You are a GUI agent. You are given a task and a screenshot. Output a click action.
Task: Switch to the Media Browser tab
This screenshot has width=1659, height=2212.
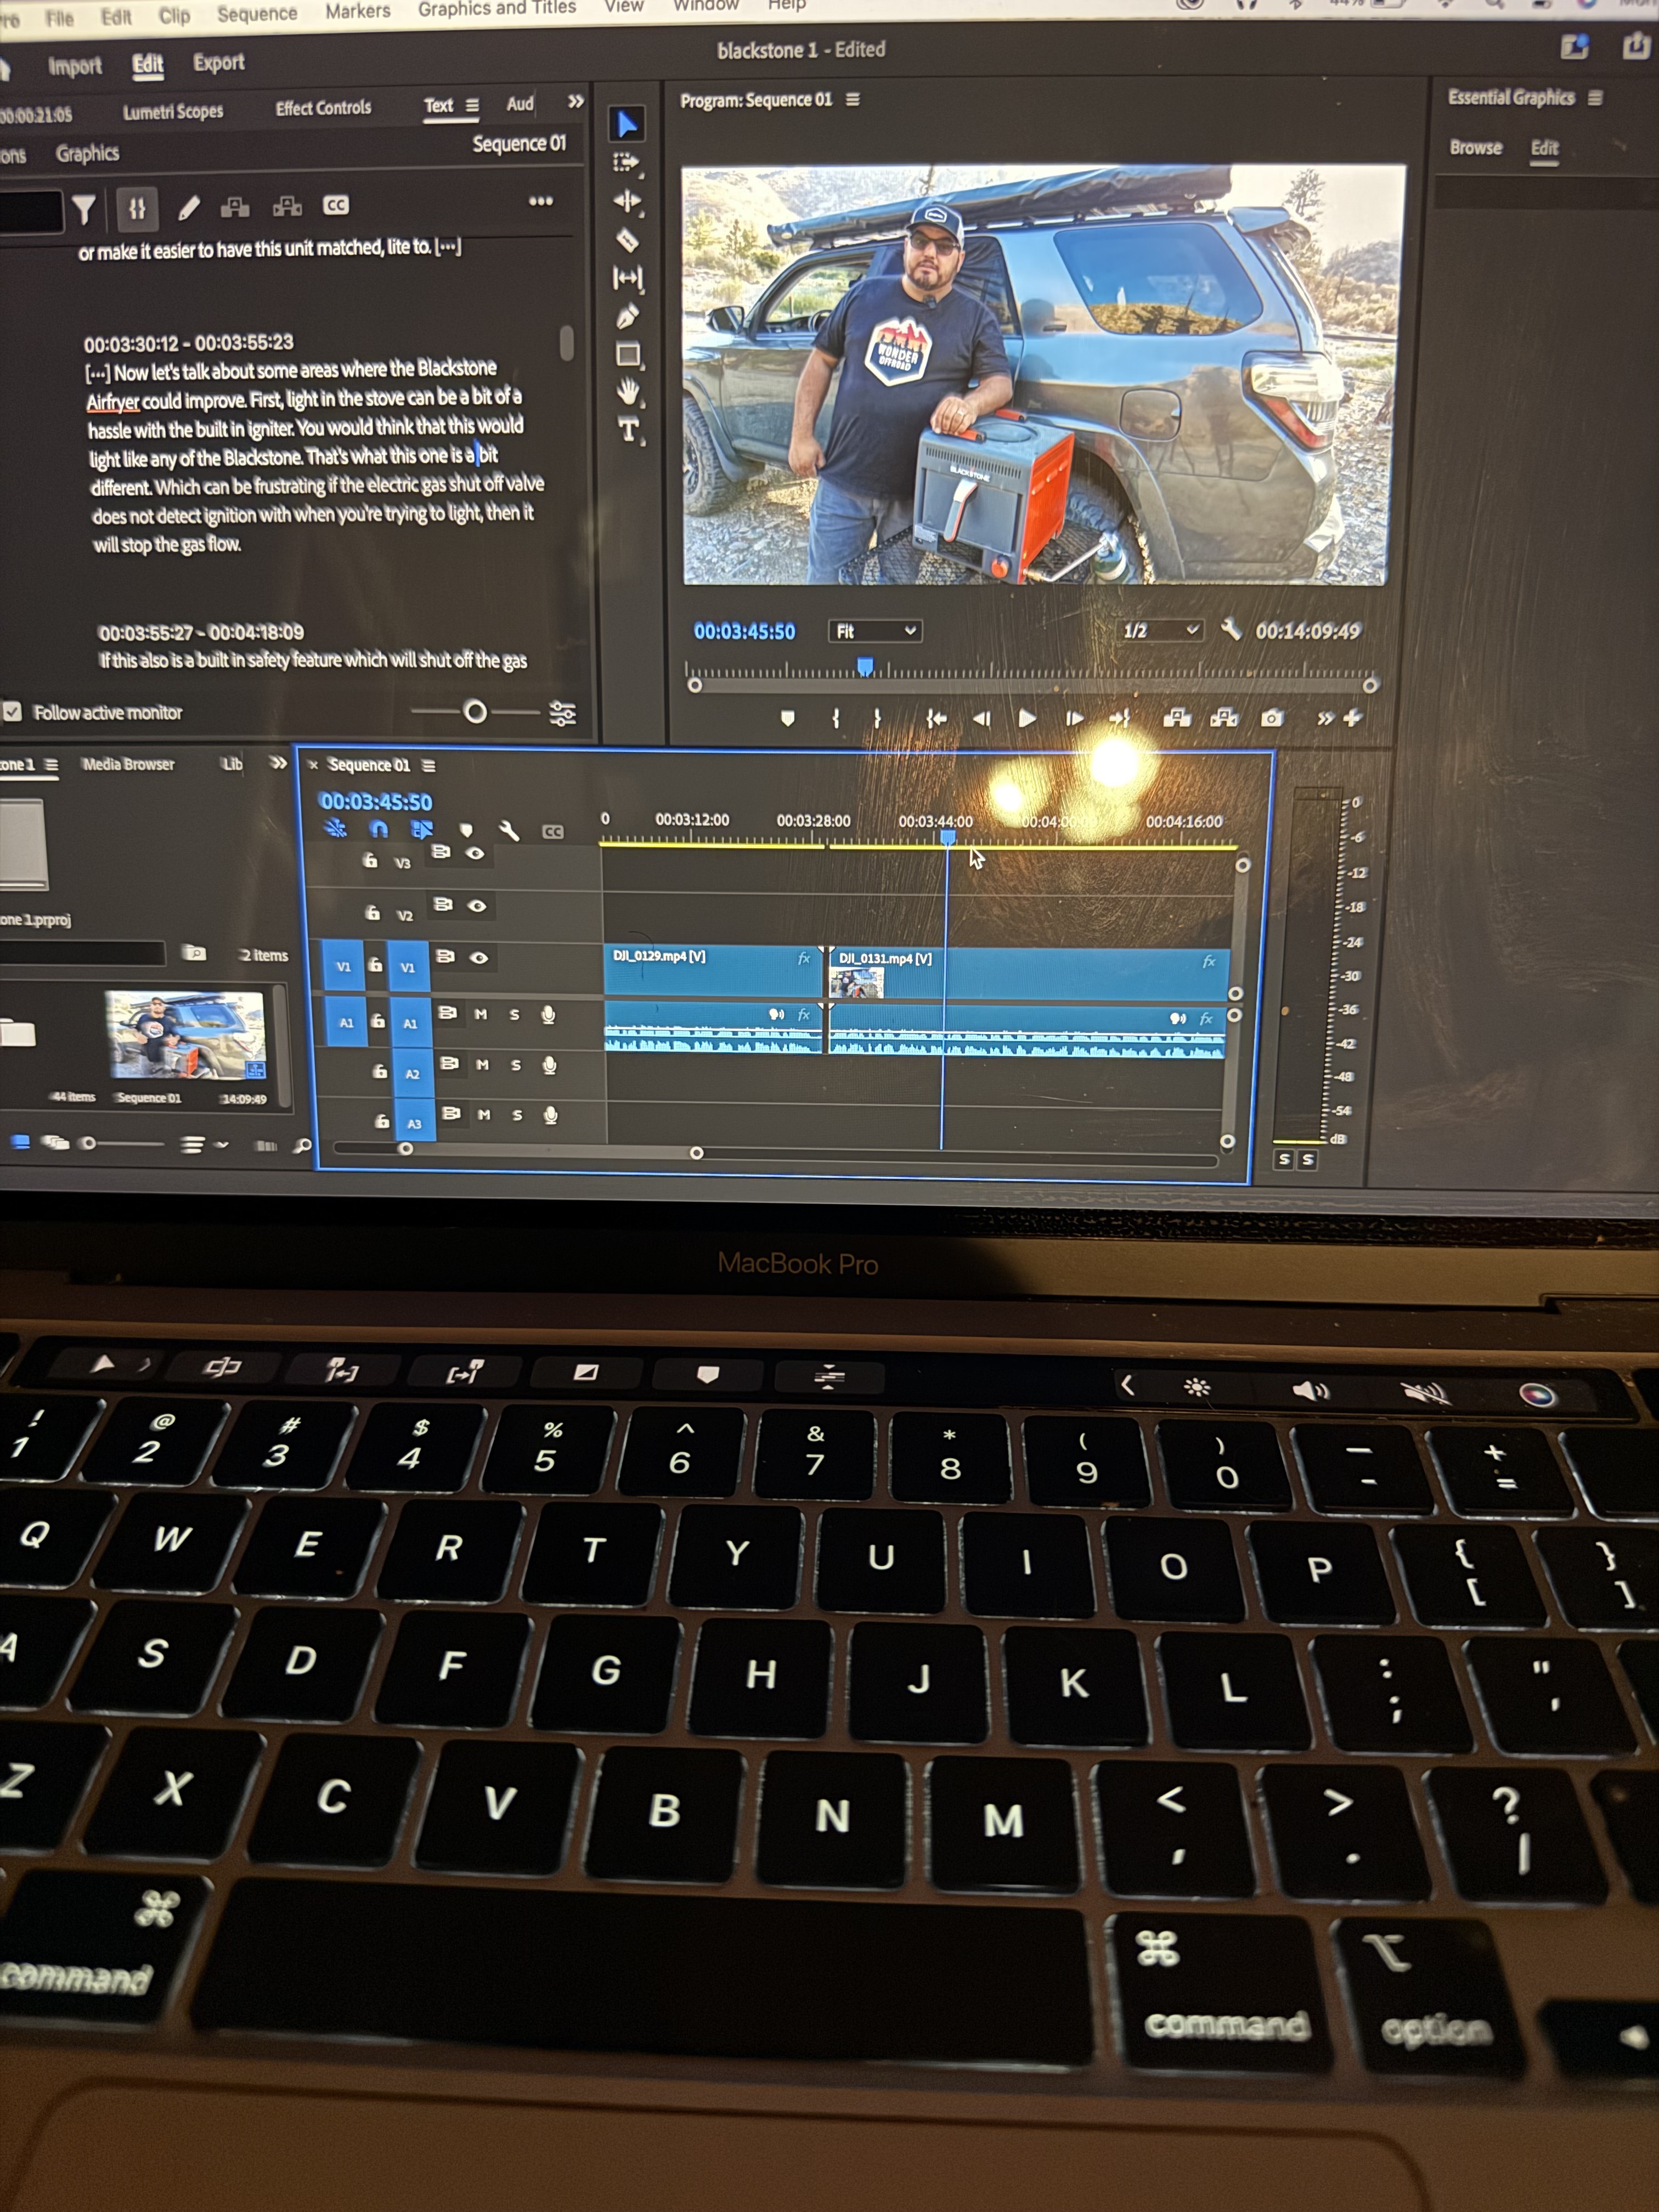point(128,765)
